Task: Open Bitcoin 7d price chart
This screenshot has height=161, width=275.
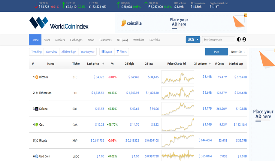Action: click(x=178, y=77)
